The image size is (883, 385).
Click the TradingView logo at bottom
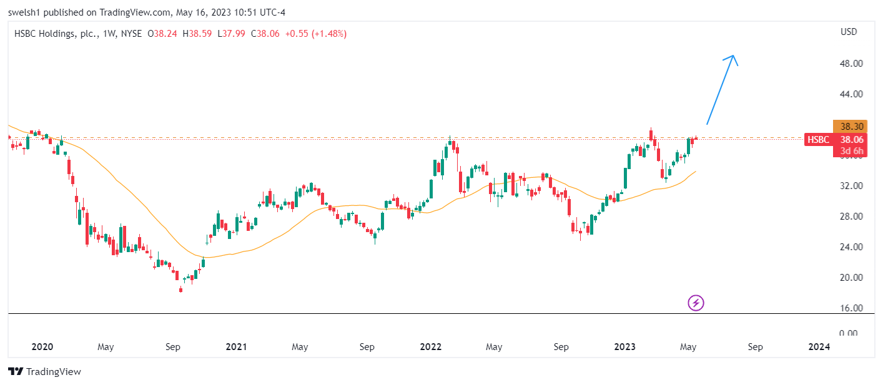[45, 372]
